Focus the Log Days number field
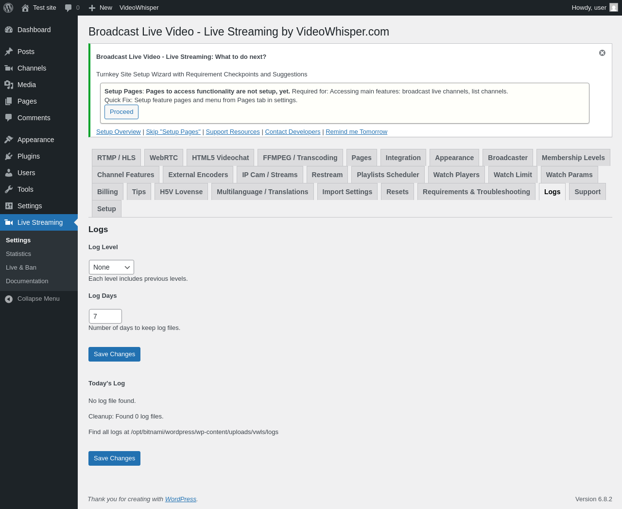This screenshot has height=509, width=622. point(105,316)
